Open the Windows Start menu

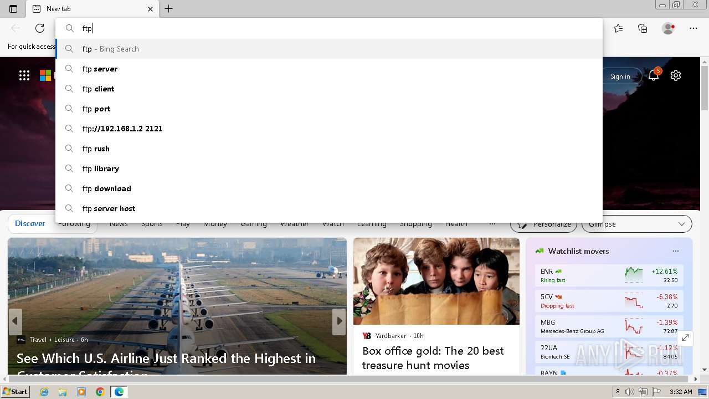coord(16,392)
